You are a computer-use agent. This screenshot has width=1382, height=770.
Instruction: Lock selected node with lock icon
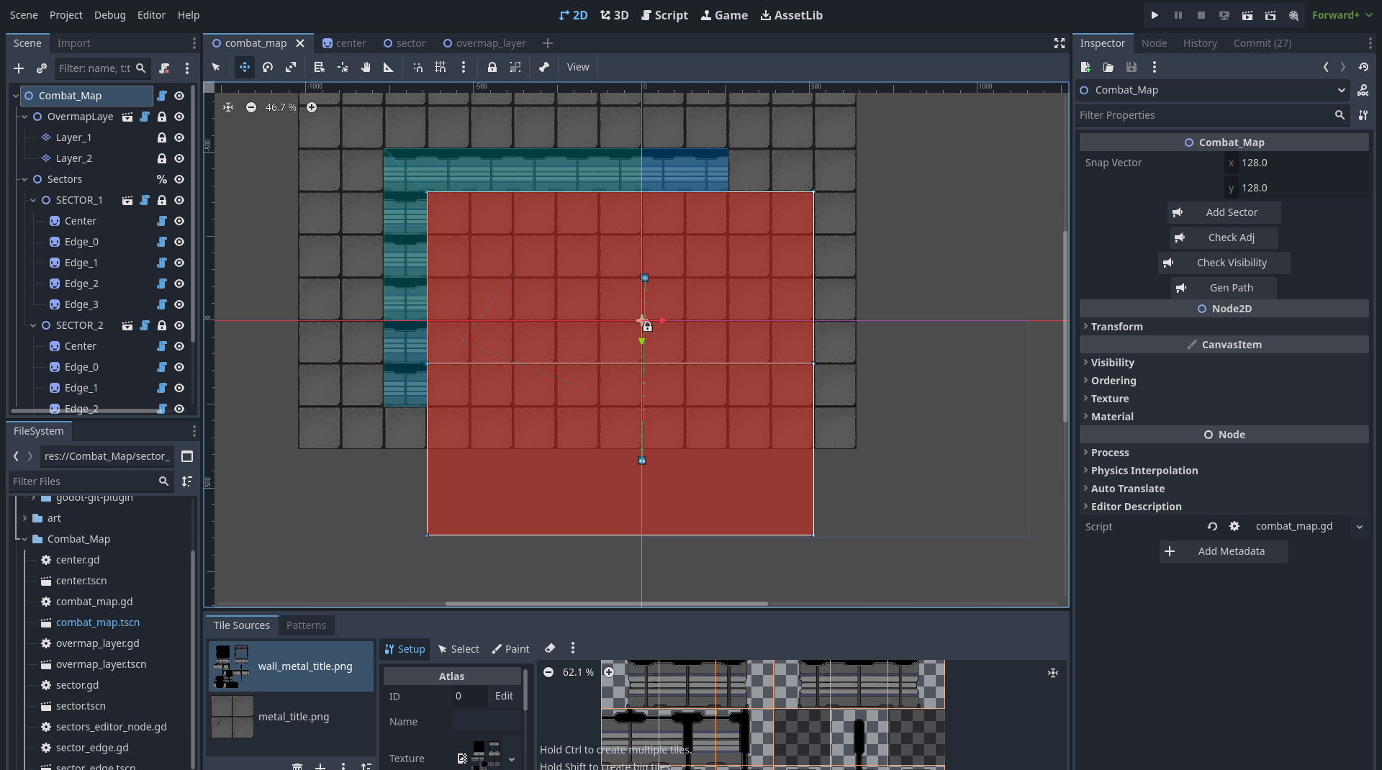pyautogui.click(x=492, y=67)
